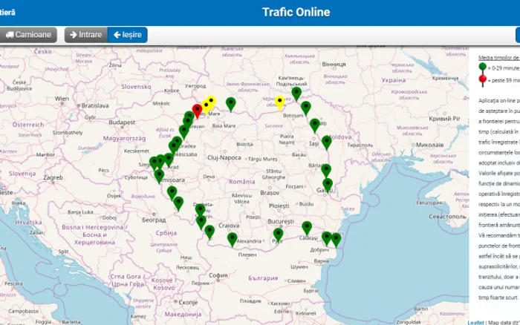This screenshot has height=325, width=520.
Task: Click the green marker above Călărași
Action: [x=307, y=229]
